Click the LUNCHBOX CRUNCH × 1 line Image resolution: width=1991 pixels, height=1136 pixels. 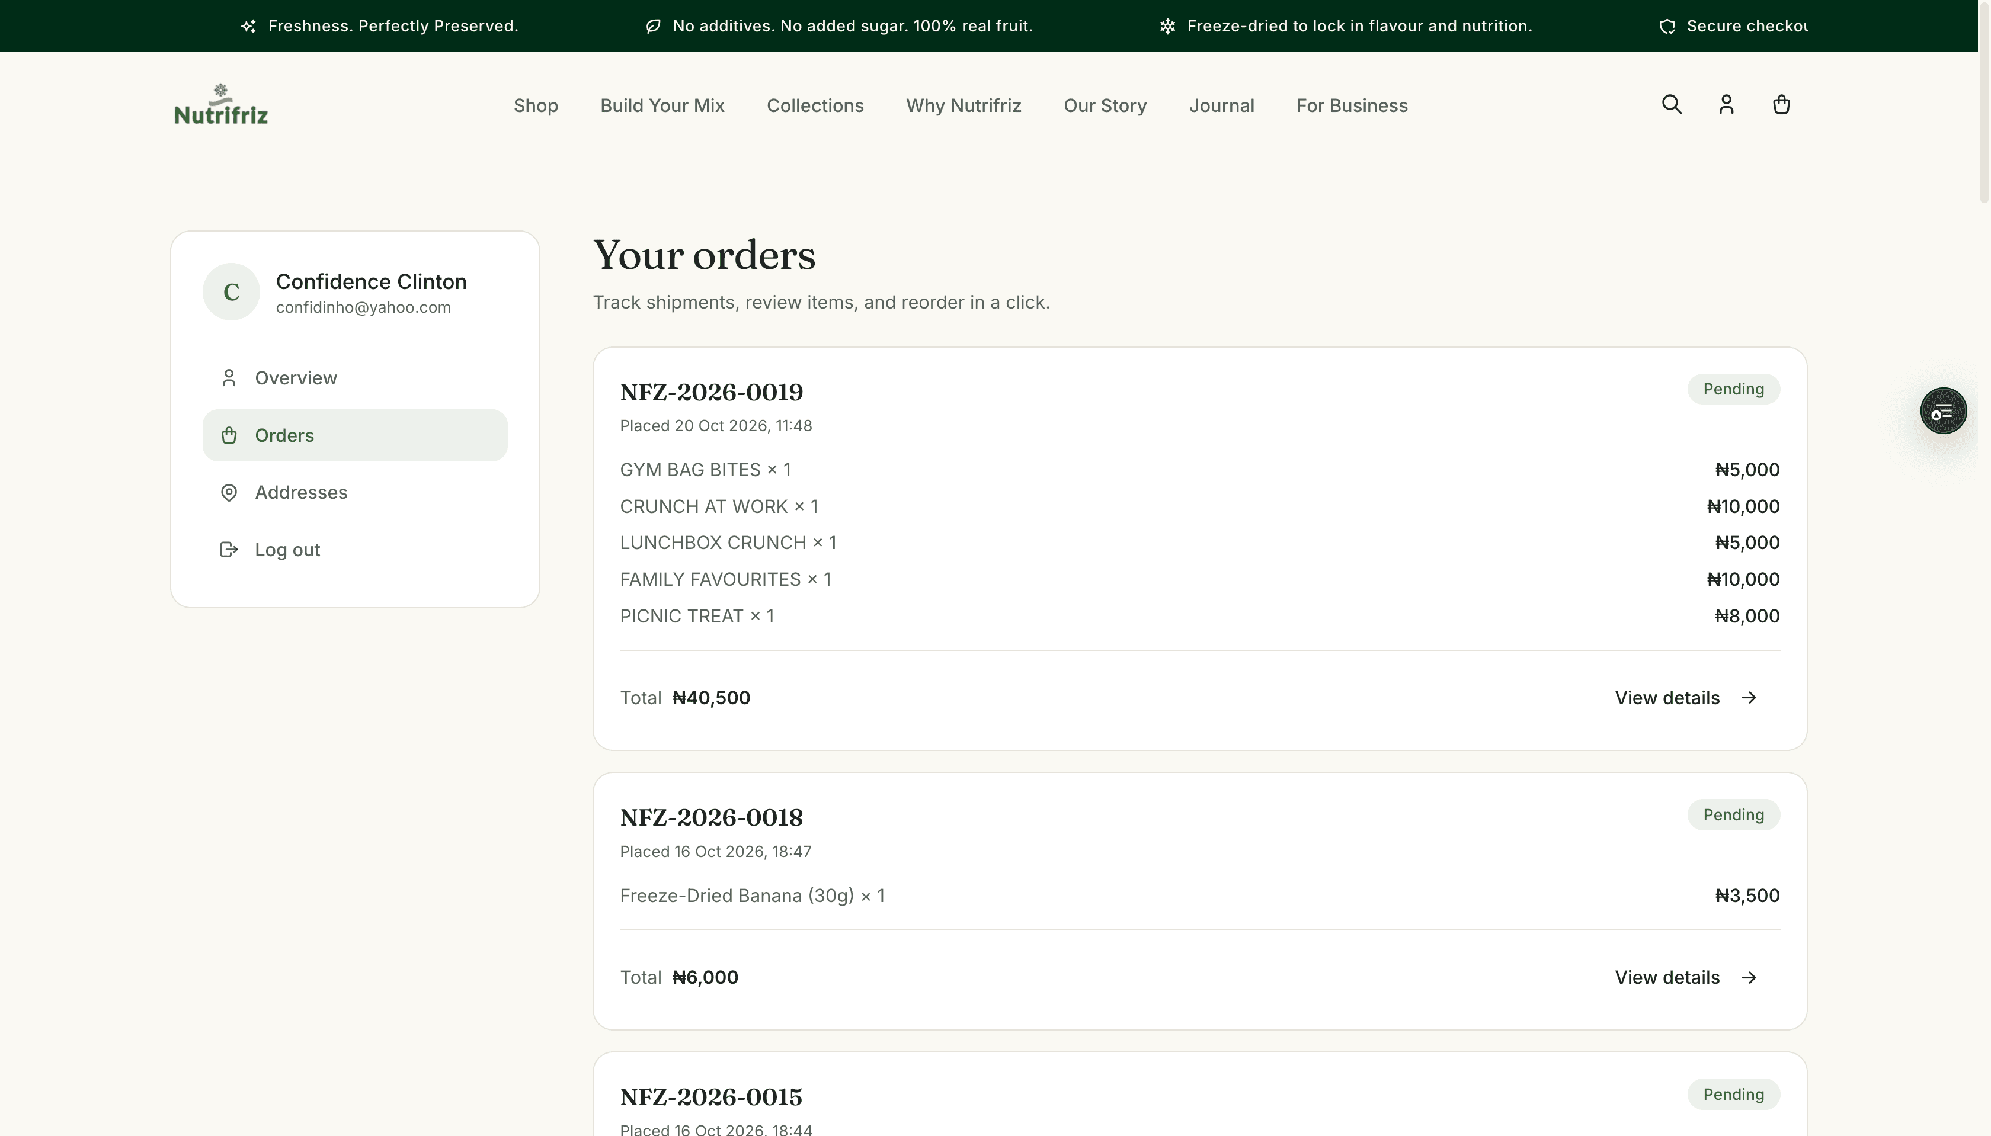pyautogui.click(x=1199, y=543)
